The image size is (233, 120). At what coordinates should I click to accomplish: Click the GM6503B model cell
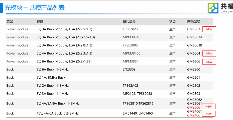click(x=195, y=45)
